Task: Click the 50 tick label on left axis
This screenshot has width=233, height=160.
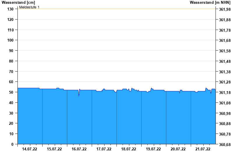Action: click(x=12, y=92)
